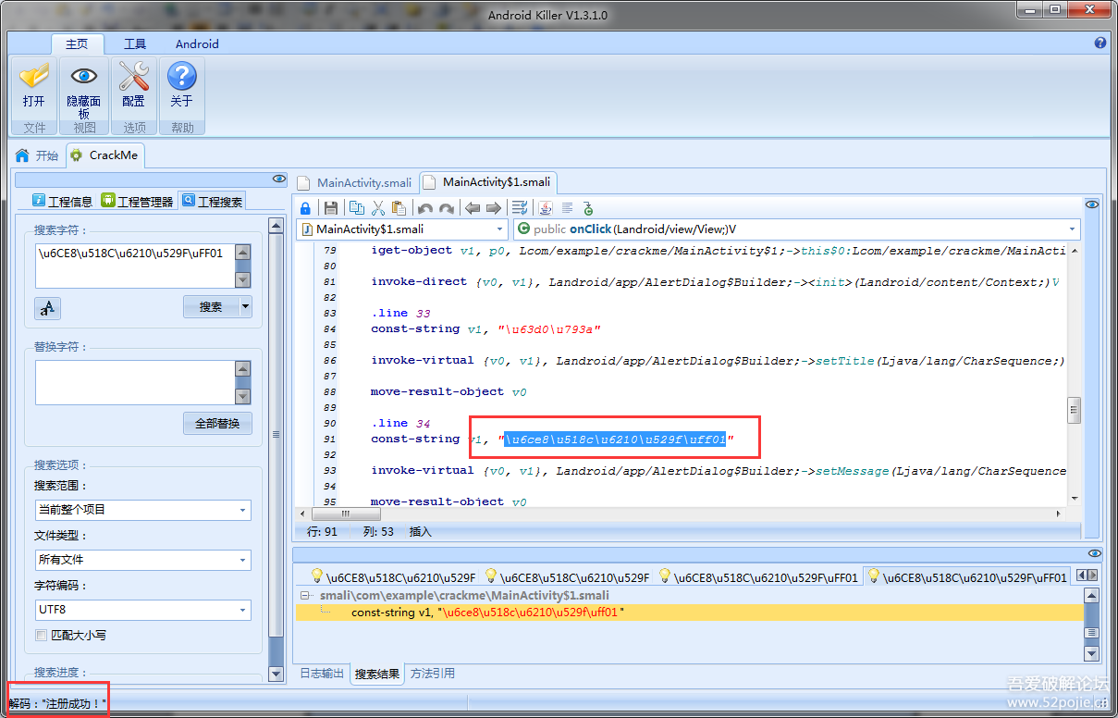
Task: Click the blue lock icon in editor toolbar
Action: tap(305, 208)
